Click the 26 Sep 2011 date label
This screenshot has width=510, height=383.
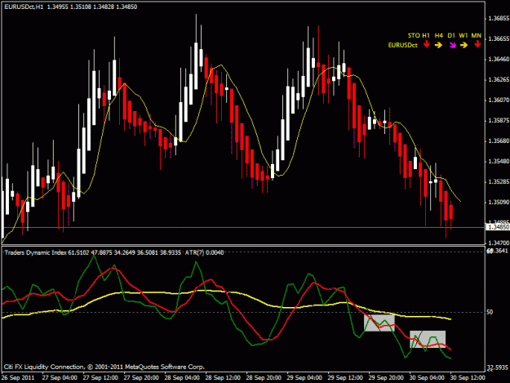tap(18, 378)
